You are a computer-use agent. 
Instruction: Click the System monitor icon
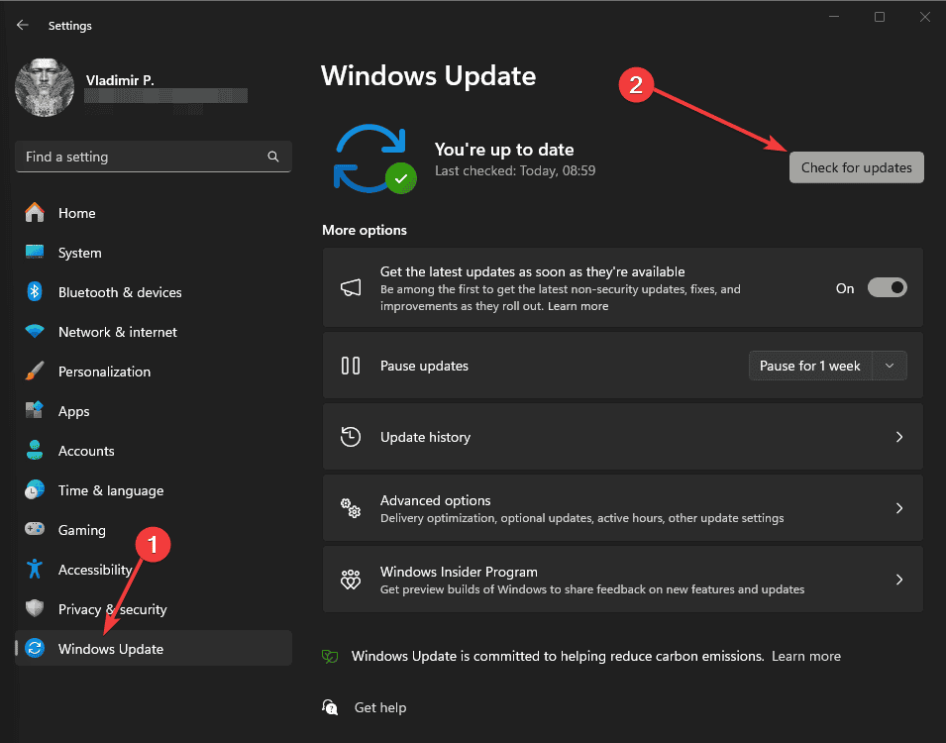(35, 252)
